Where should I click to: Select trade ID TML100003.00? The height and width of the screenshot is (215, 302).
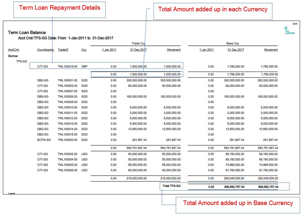[67, 86]
